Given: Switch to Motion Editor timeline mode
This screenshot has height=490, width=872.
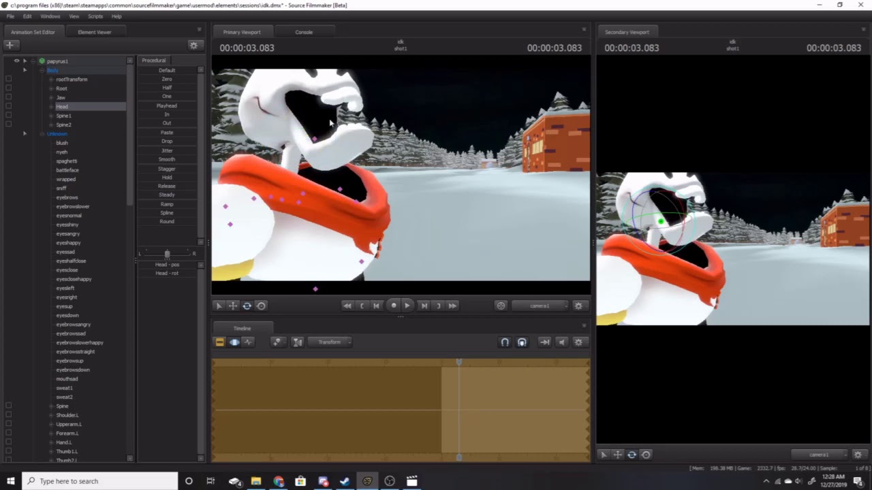Looking at the screenshot, I should coord(234,342).
